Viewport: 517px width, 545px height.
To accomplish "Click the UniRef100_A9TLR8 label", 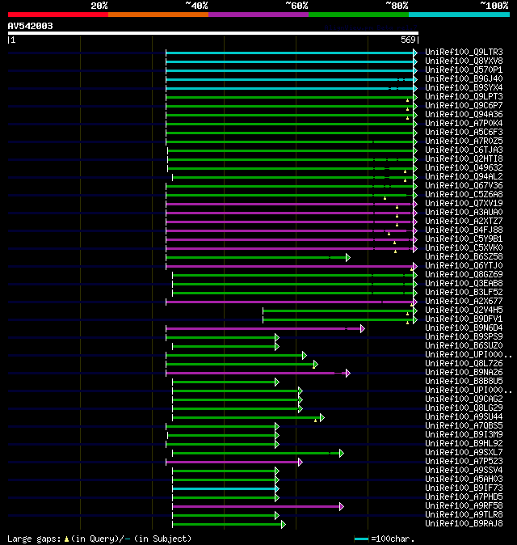I will coord(464,515).
